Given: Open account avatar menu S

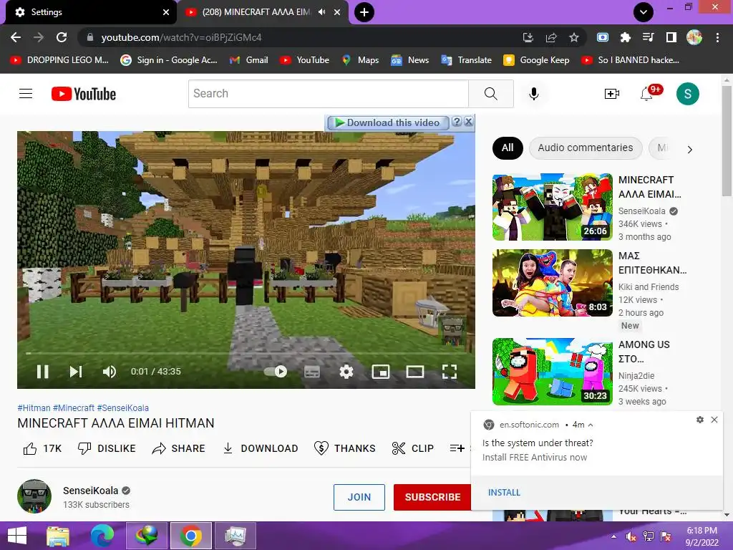Looking at the screenshot, I should [x=688, y=94].
